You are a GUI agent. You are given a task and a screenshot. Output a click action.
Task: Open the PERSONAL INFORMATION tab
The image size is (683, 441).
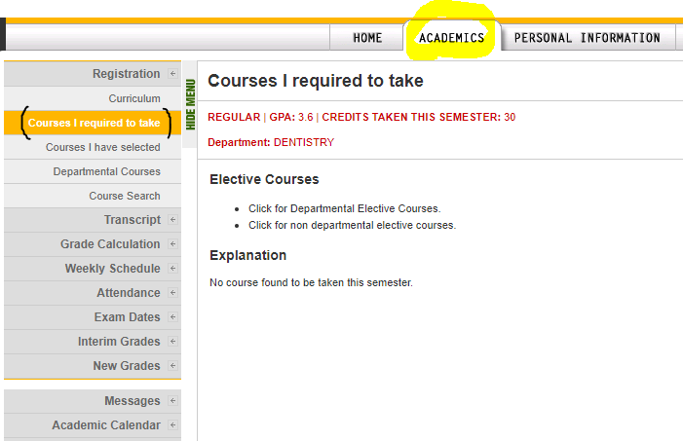[588, 38]
